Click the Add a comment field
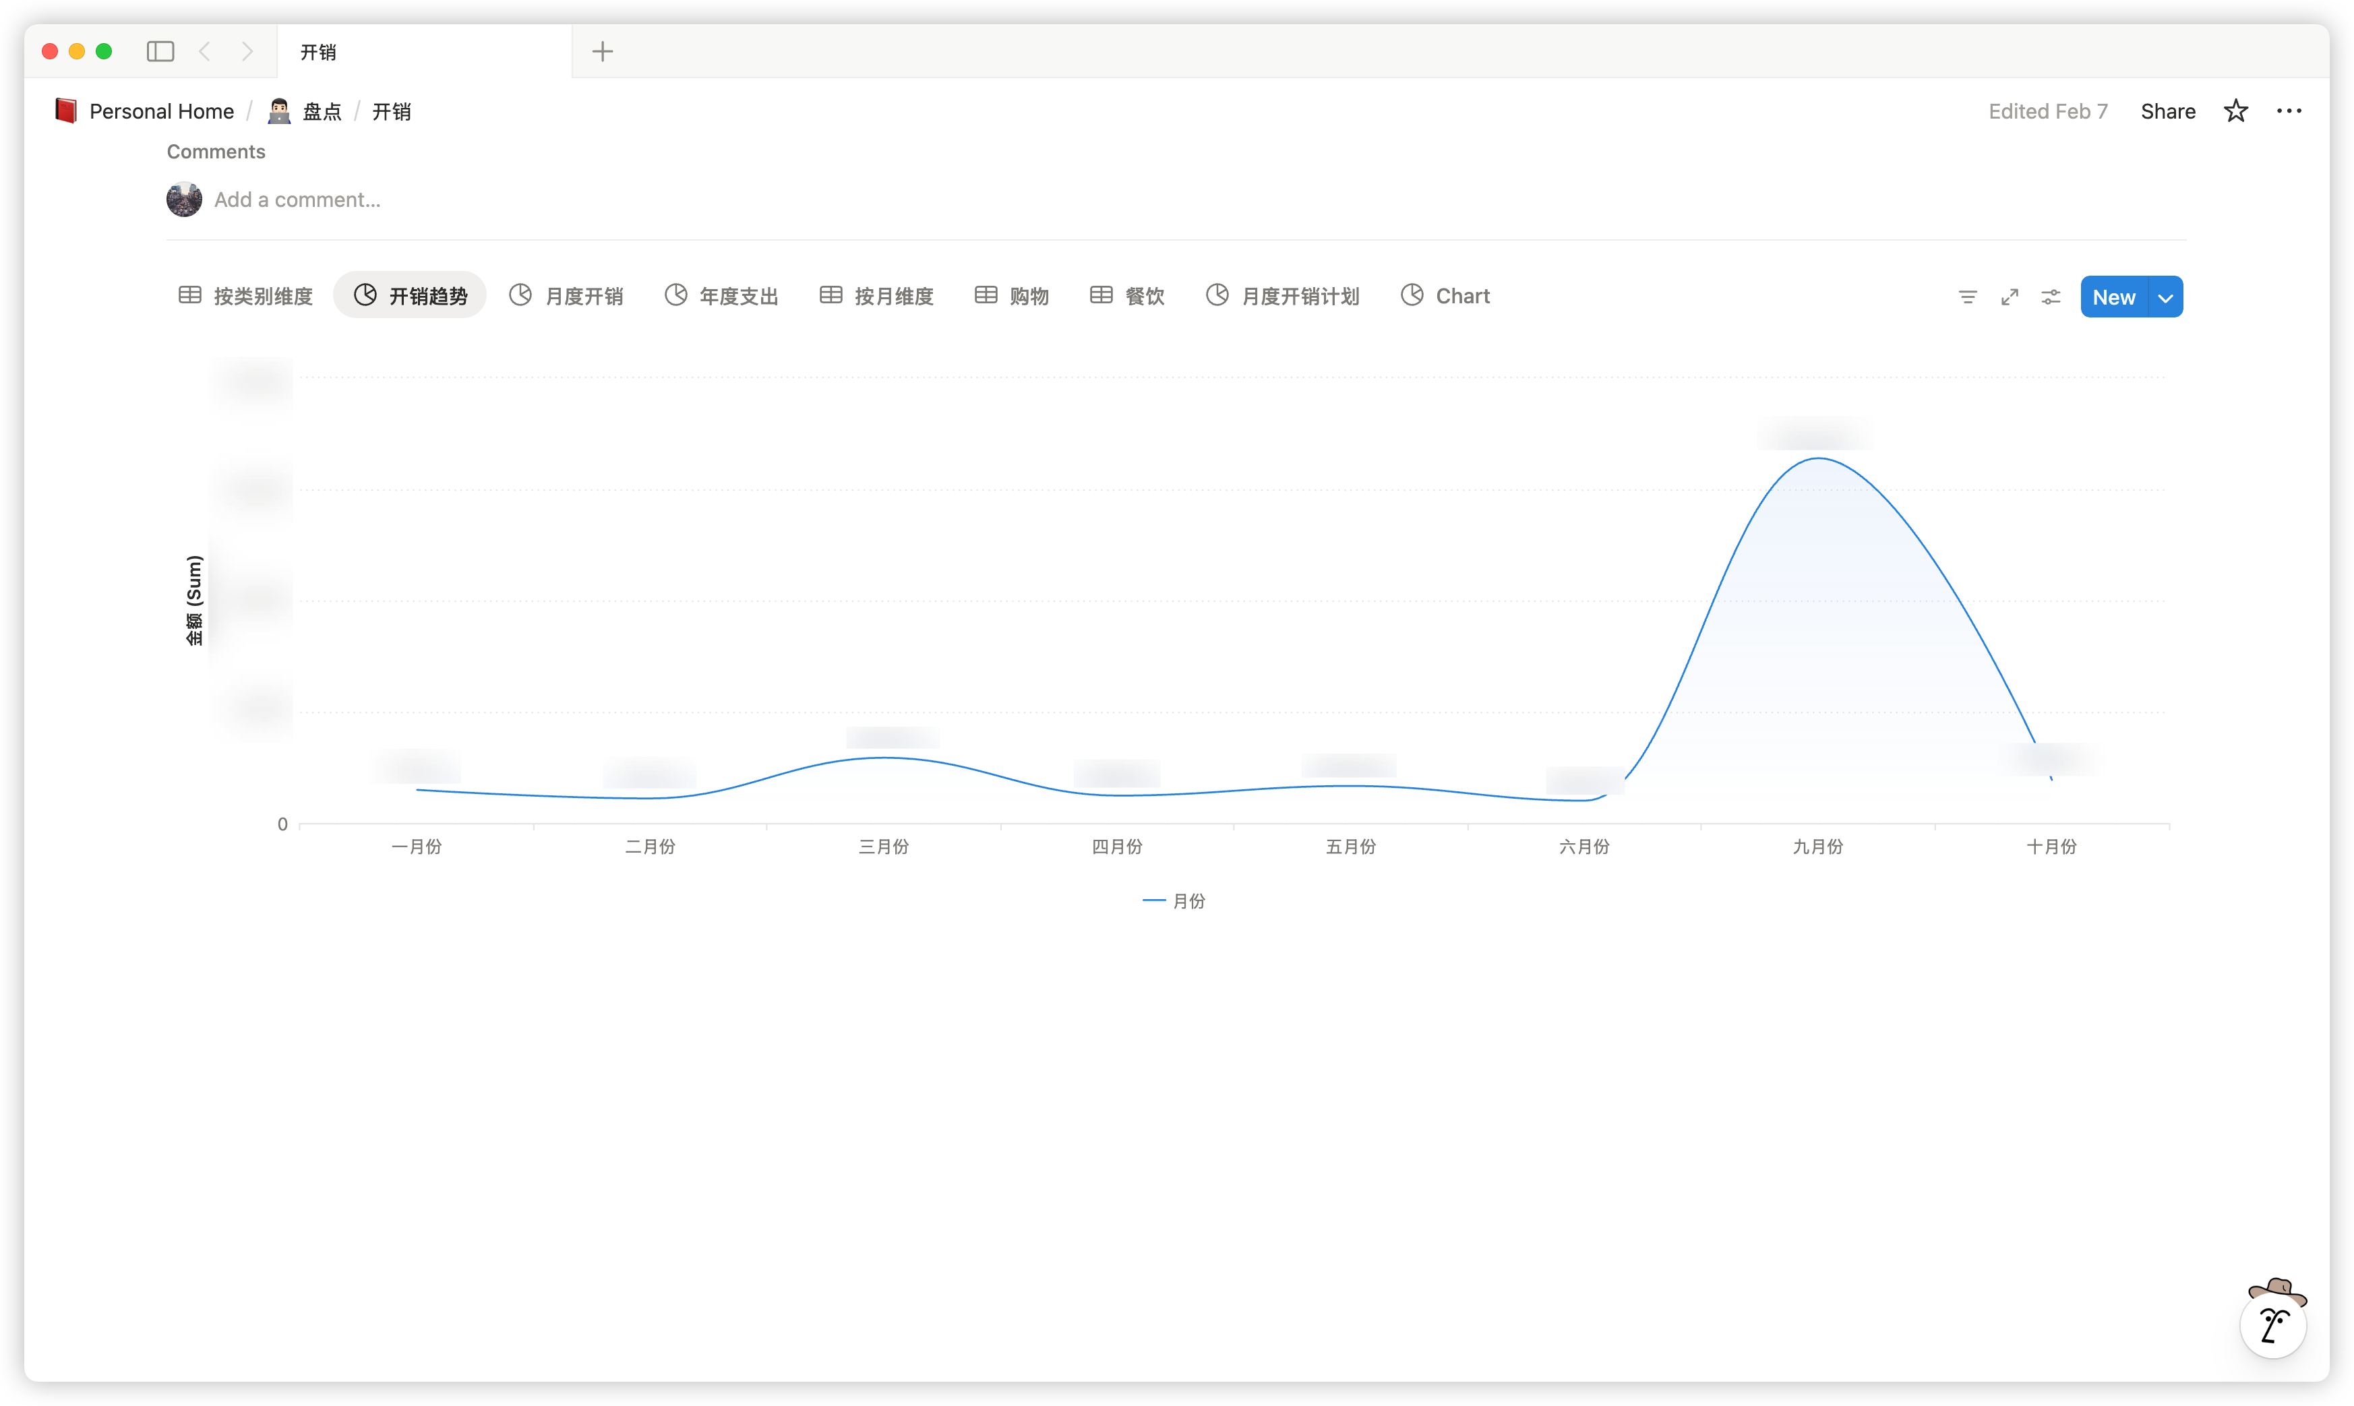This screenshot has width=2354, height=1406. [297, 200]
